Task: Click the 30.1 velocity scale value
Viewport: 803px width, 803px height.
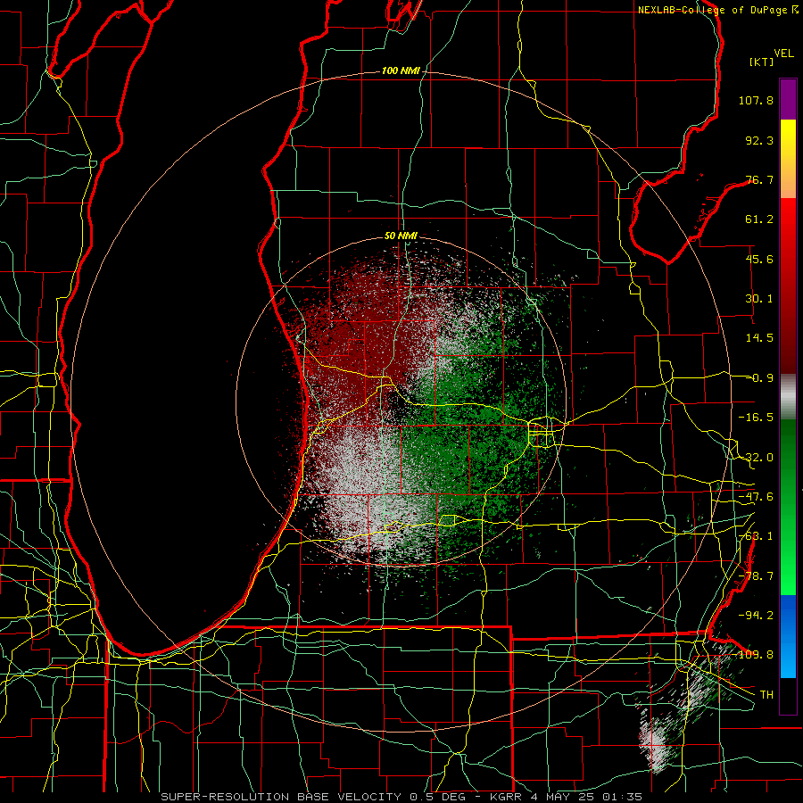Action: 759,299
